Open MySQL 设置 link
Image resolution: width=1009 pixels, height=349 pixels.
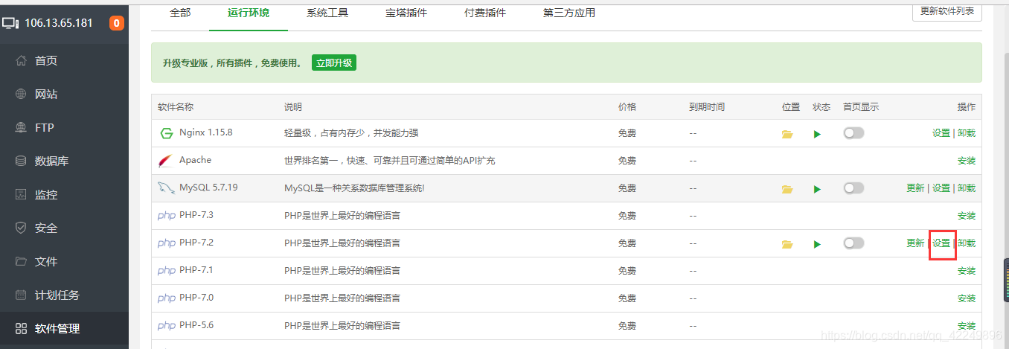[941, 188]
